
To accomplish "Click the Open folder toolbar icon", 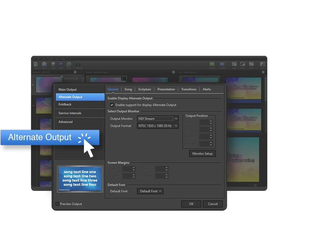I will 44,65.
